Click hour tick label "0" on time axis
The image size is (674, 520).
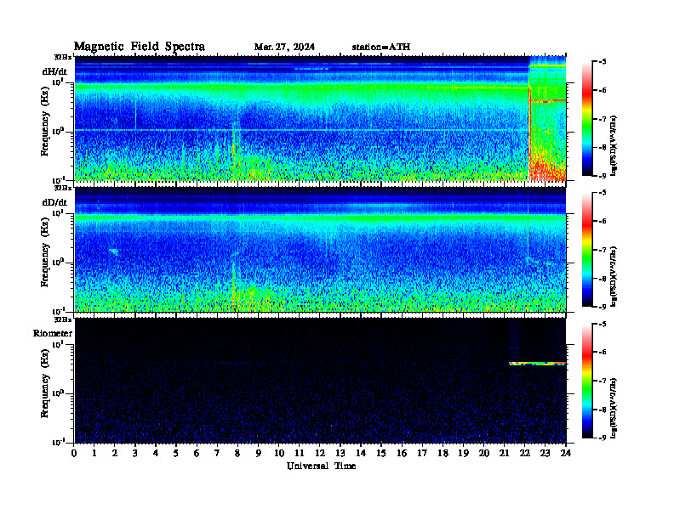74,453
